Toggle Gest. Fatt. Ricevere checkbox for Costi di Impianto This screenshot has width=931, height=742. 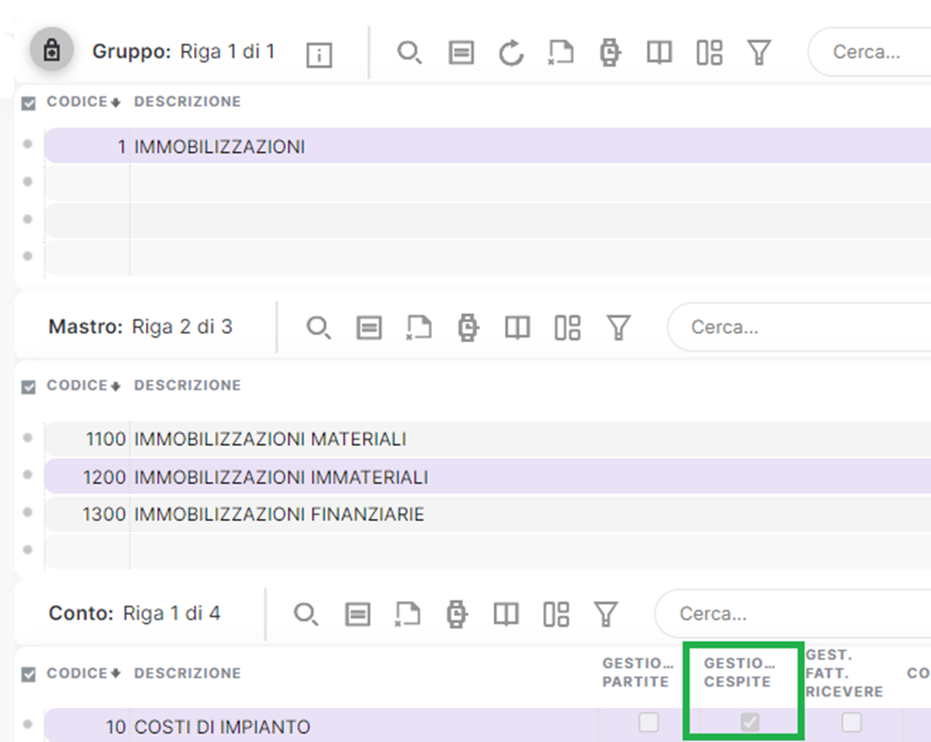pyautogui.click(x=851, y=722)
